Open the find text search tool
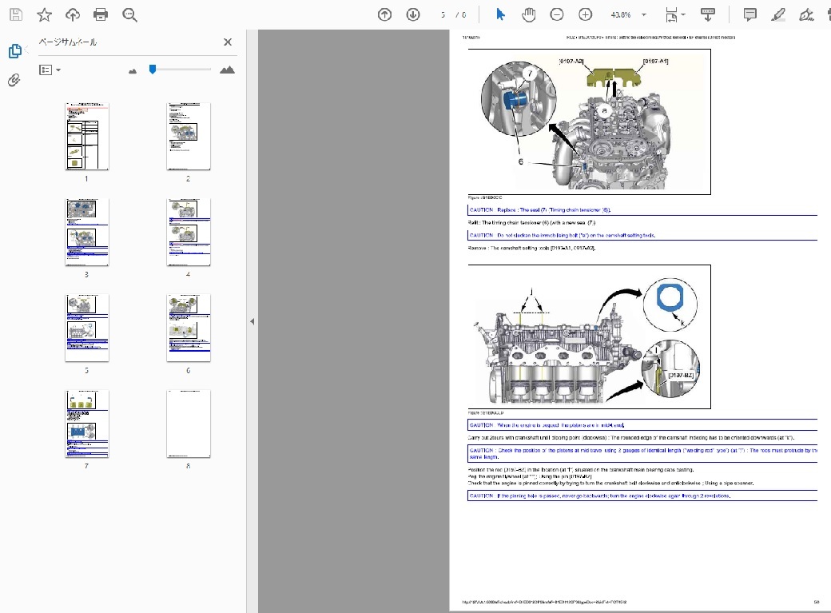The image size is (831, 613). tap(129, 14)
